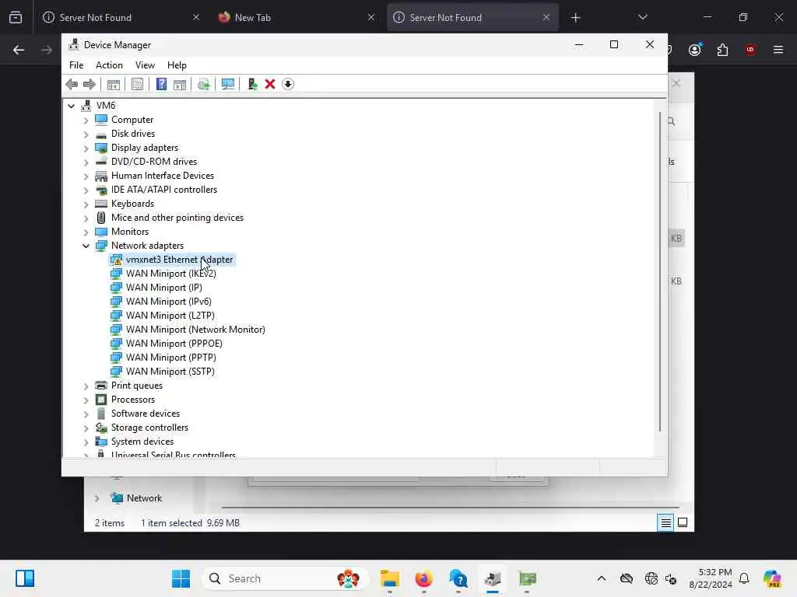Expand Human Interface Devices category
The height and width of the screenshot is (597, 797).
pyautogui.click(x=86, y=176)
